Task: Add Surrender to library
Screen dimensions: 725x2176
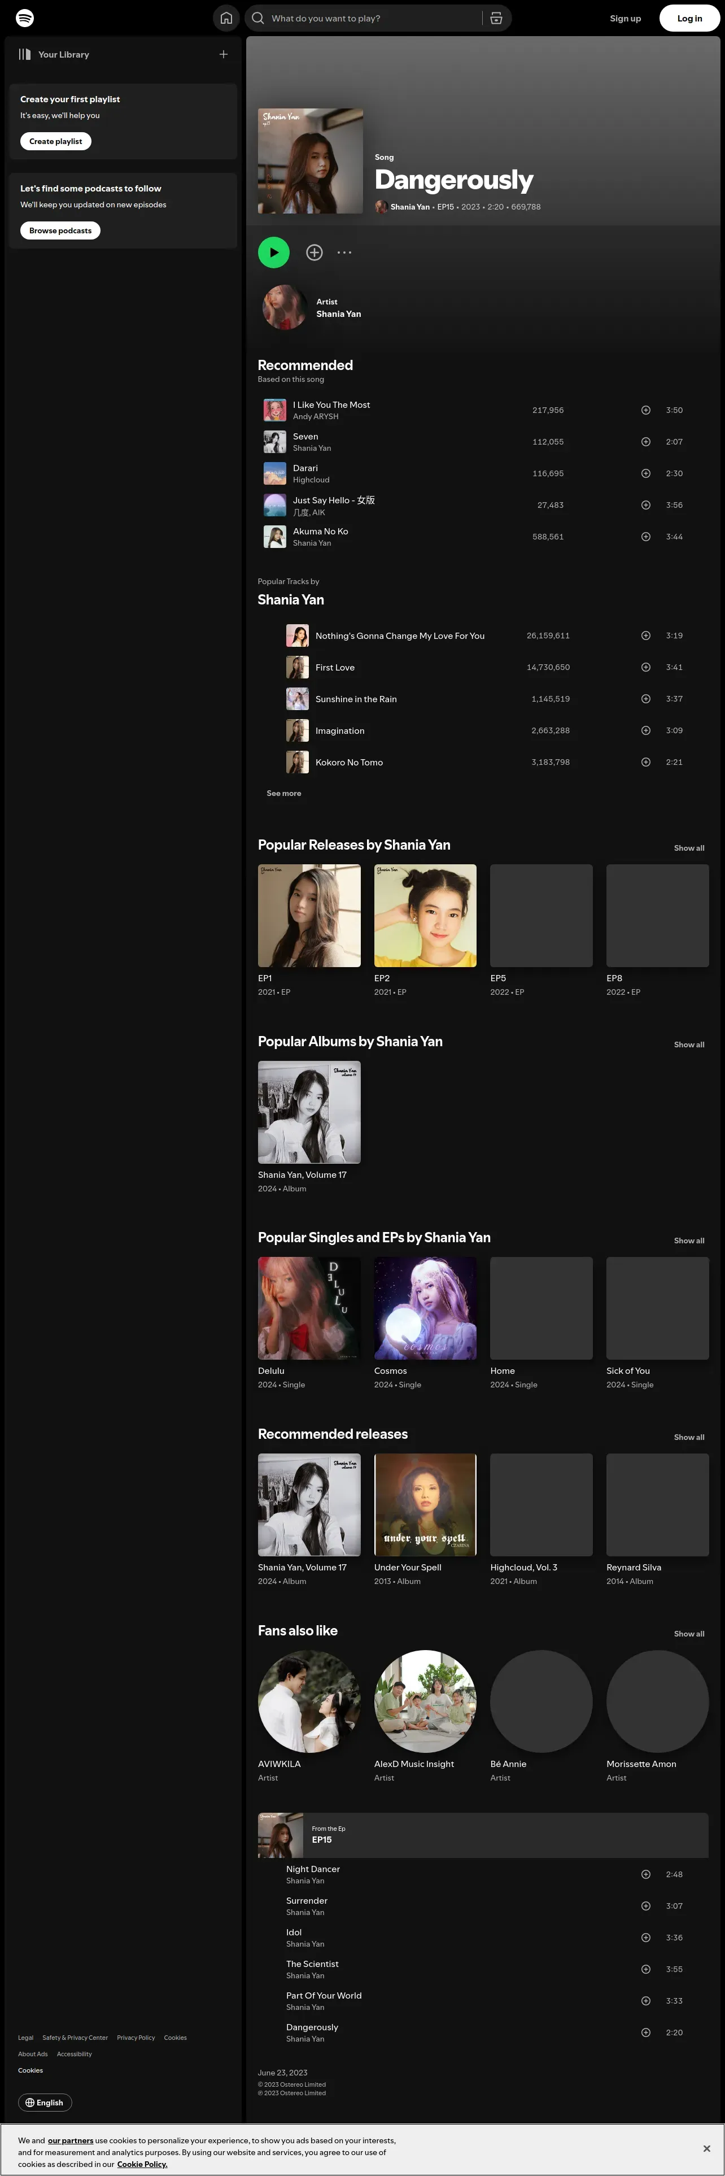Action: pyautogui.click(x=645, y=1905)
